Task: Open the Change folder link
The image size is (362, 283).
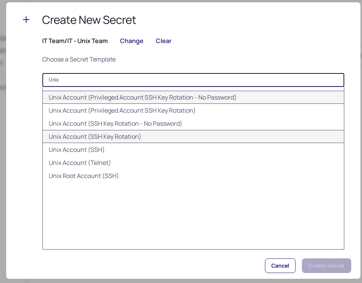Action: pos(132,41)
